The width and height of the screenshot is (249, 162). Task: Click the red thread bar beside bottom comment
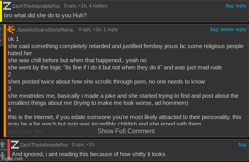pyautogui.click(x=9, y=150)
